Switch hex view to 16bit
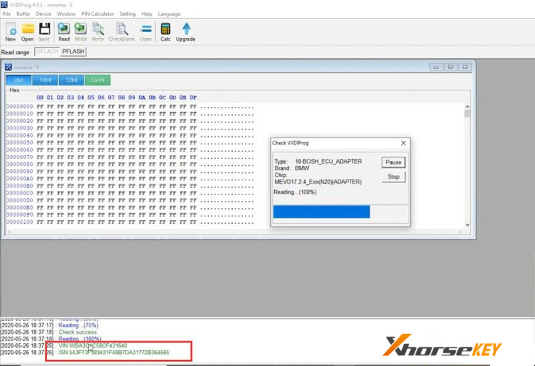535x366 pixels. click(45, 80)
